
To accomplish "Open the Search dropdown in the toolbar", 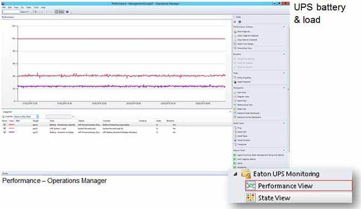I will click(x=24, y=12).
